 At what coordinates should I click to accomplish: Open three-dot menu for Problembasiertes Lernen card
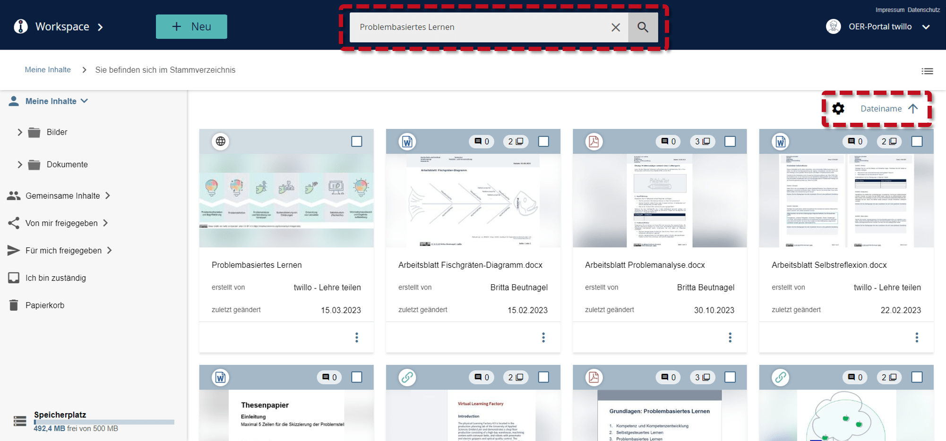357,337
